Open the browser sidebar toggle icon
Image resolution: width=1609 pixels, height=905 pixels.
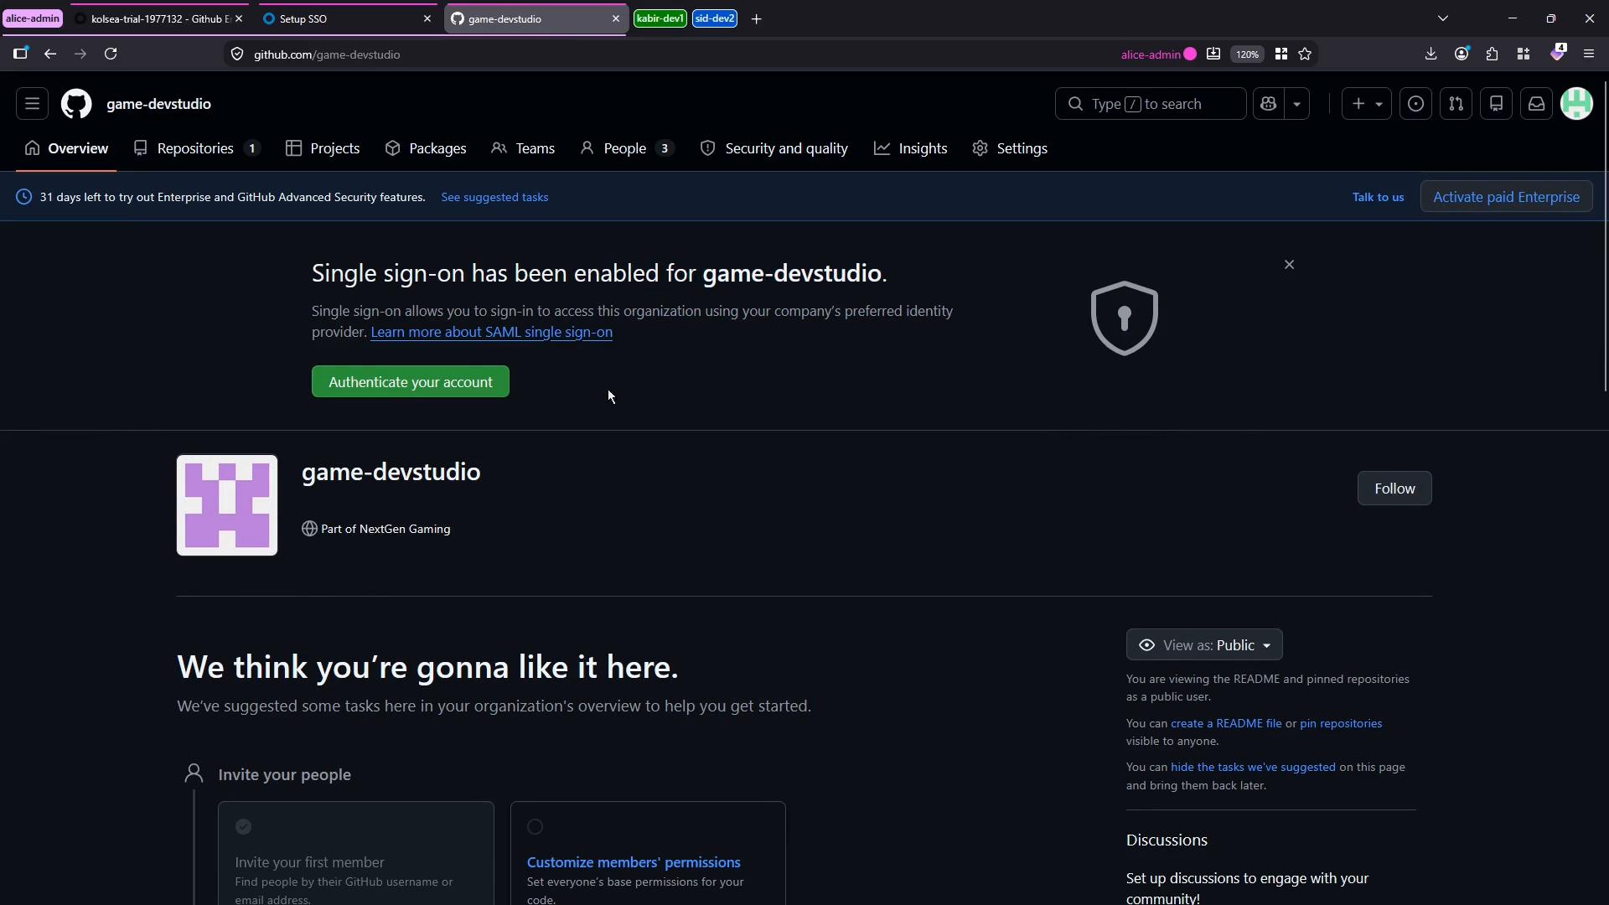pos(20,54)
